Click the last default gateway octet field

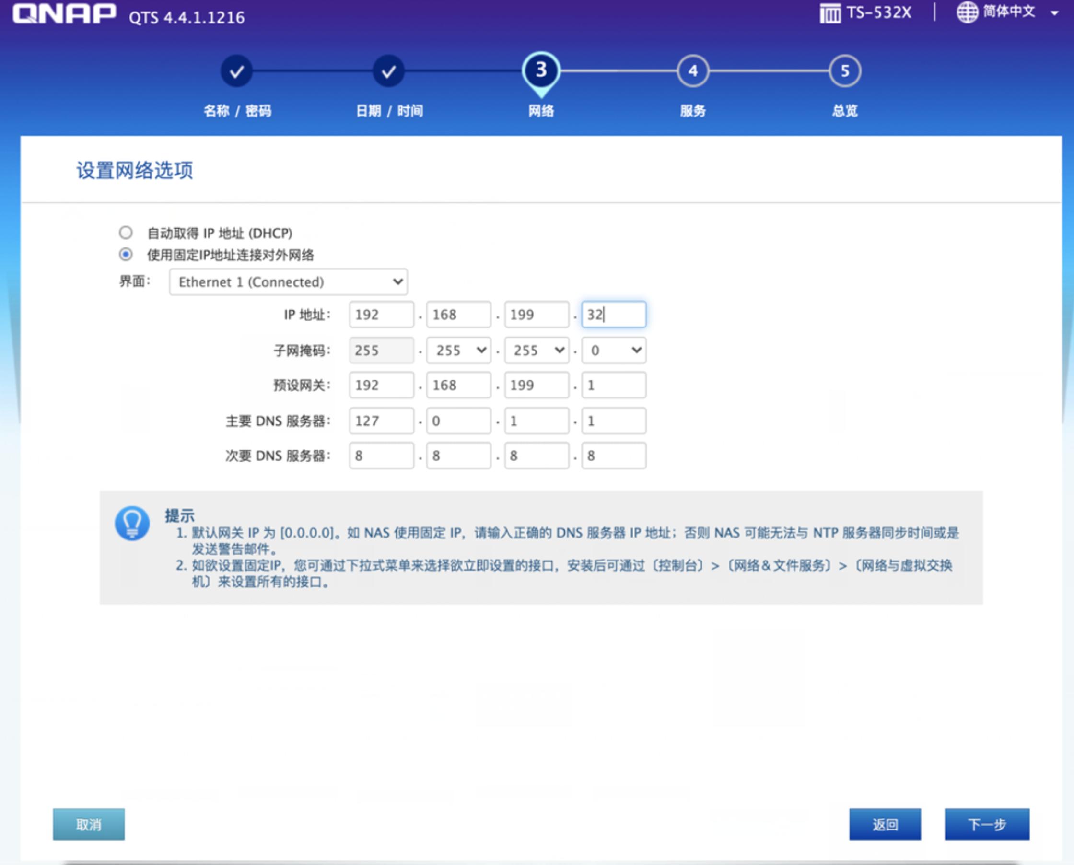click(x=614, y=385)
